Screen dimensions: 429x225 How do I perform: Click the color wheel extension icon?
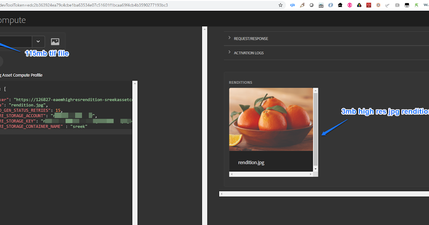359,5
